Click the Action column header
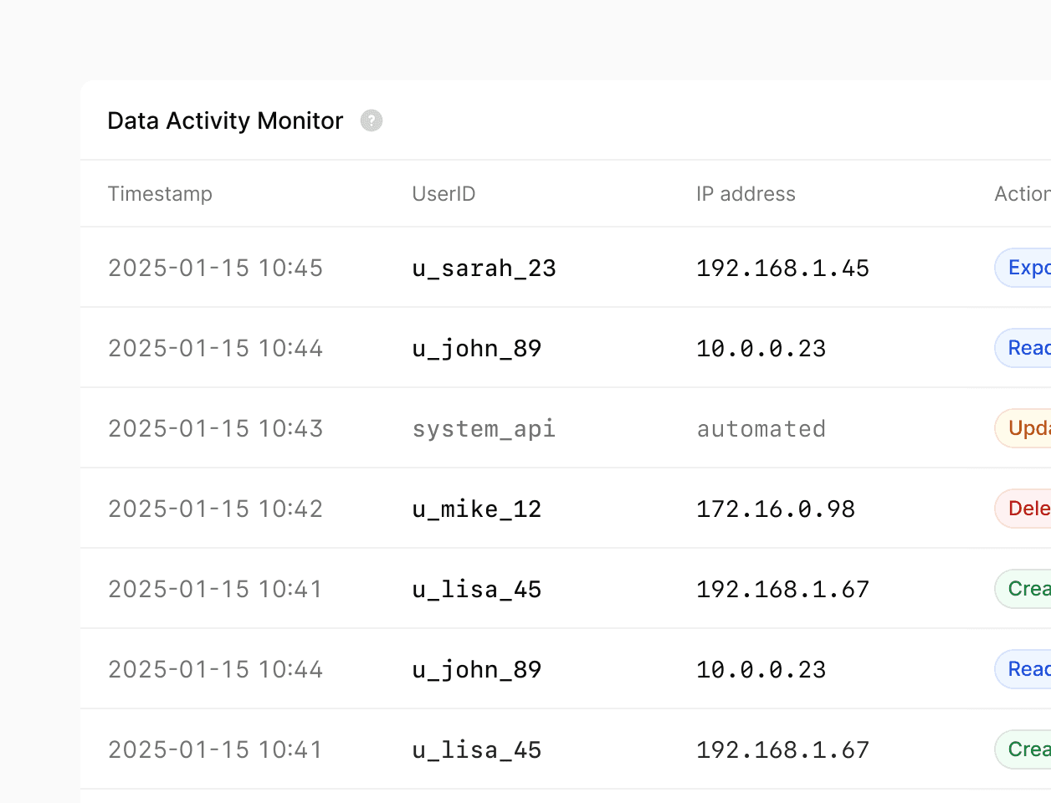1051x803 pixels. coord(1023,194)
